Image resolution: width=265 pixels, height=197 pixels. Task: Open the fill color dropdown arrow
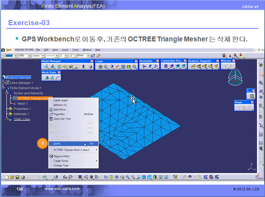coord(15,56)
